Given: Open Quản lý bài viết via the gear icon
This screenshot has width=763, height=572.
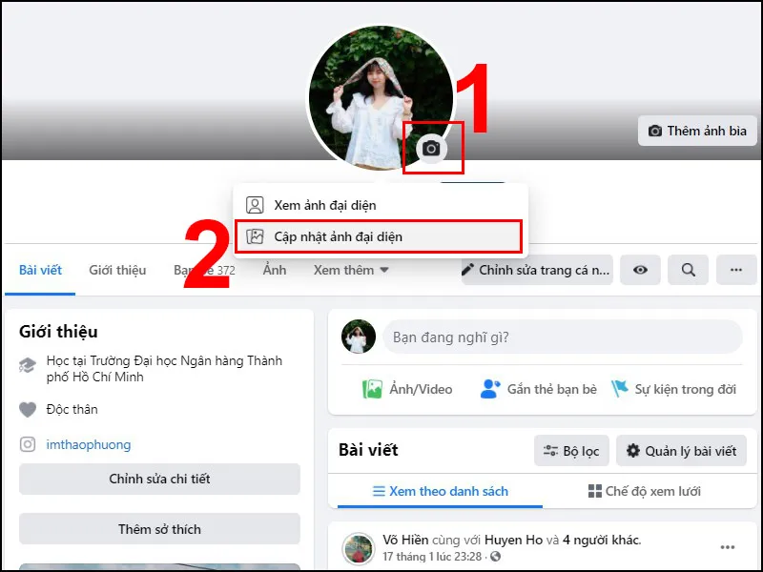Looking at the screenshot, I should (681, 450).
